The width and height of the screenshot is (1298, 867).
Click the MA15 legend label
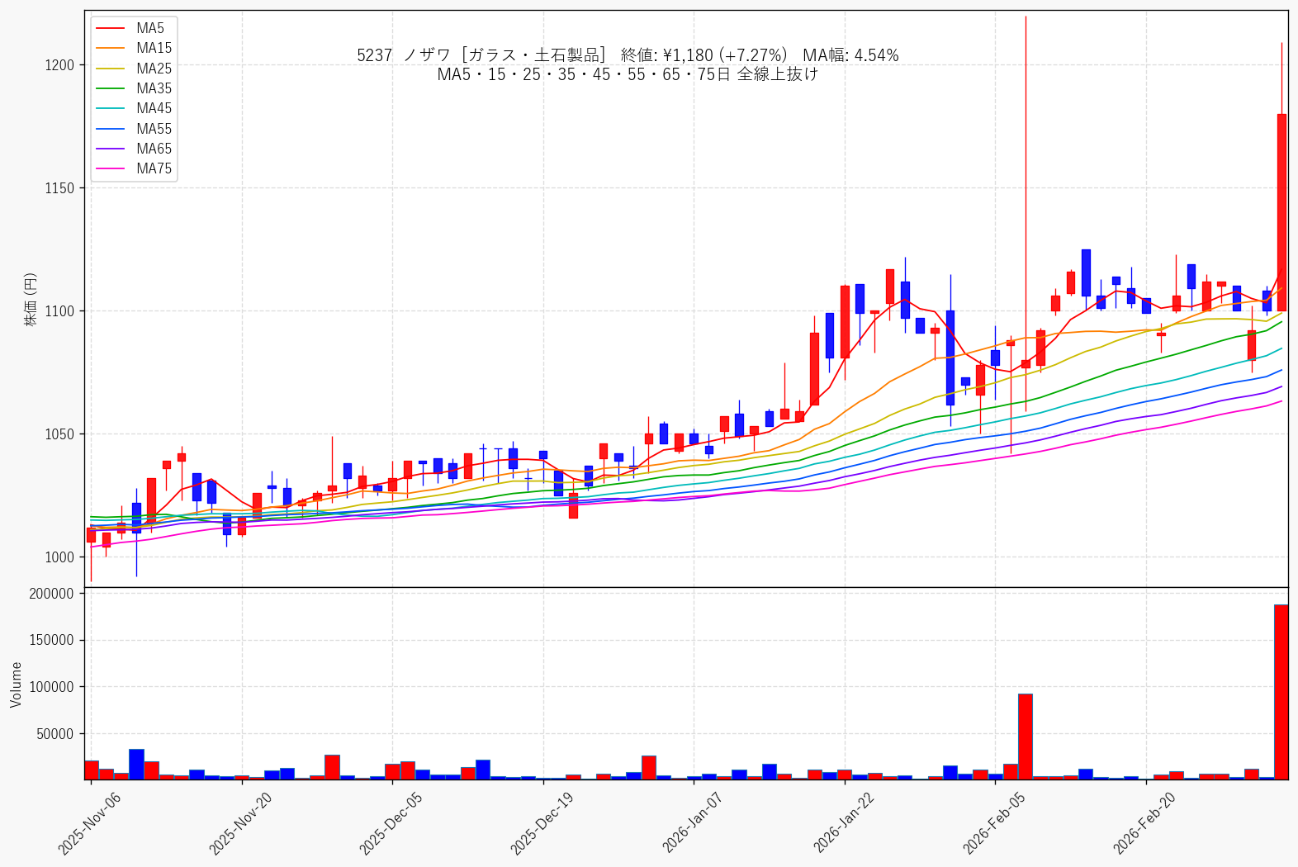[x=154, y=48]
